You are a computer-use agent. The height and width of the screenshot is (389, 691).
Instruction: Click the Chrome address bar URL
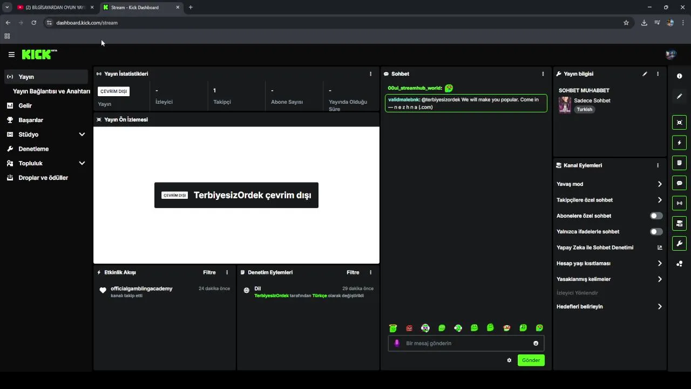tap(87, 23)
